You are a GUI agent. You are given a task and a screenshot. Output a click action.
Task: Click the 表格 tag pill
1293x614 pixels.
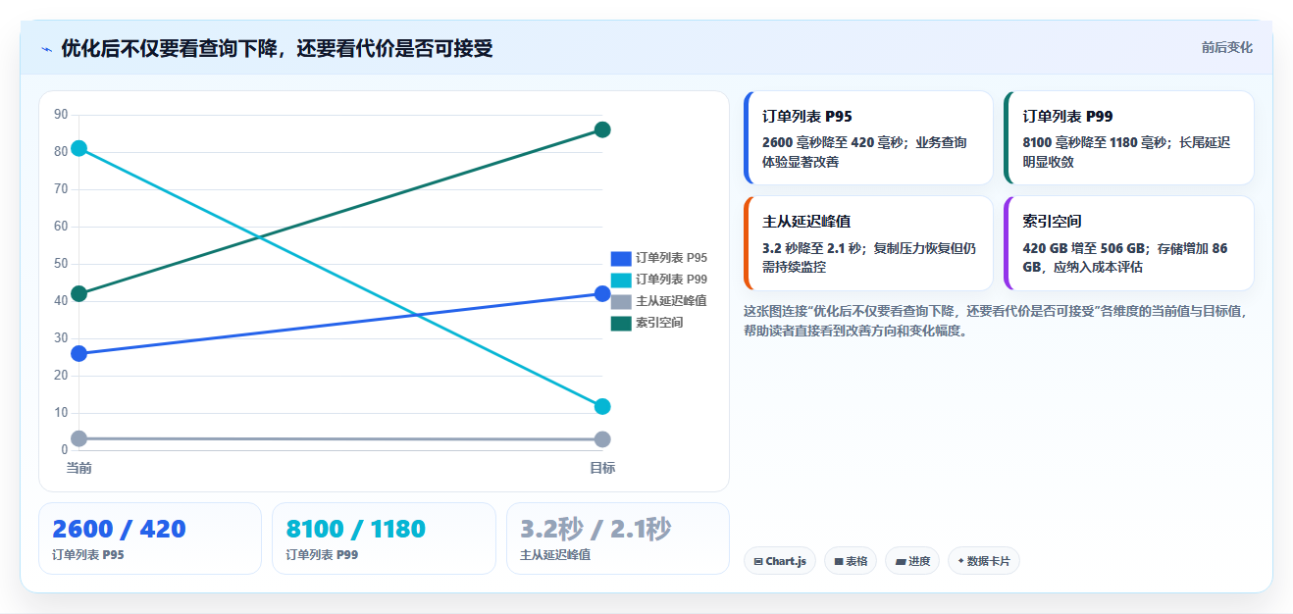pos(851,561)
